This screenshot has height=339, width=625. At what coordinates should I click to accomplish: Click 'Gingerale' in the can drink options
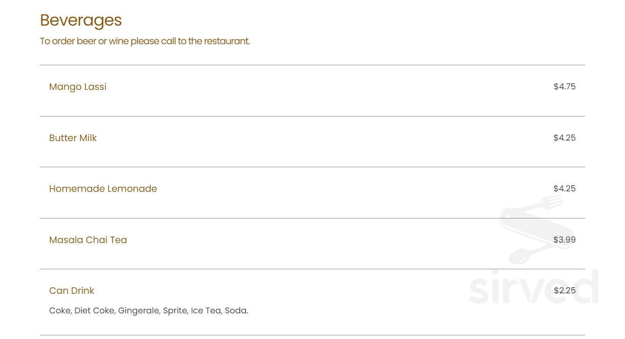(x=138, y=311)
